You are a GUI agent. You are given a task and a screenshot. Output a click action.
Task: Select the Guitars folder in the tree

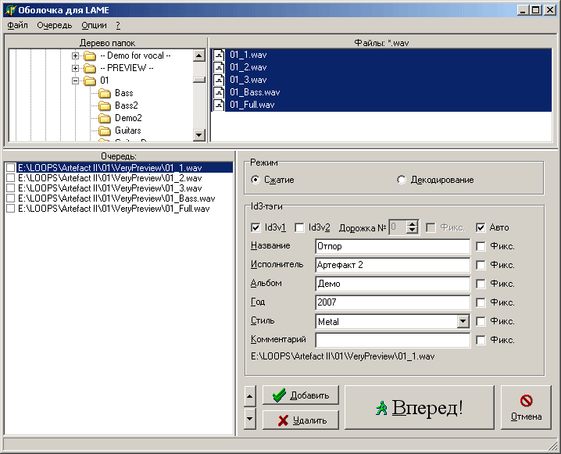click(x=127, y=130)
